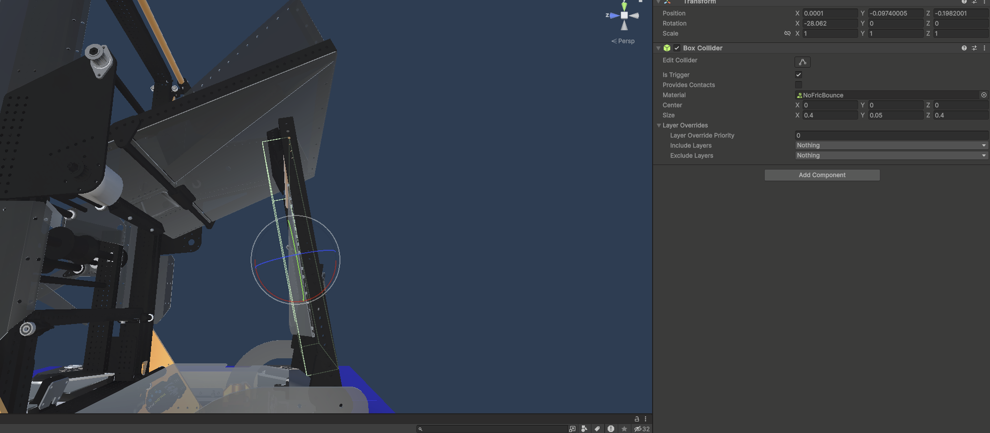Toggle Persp projection label under gizmo
This screenshot has width=990, height=433.
(623, 41)
